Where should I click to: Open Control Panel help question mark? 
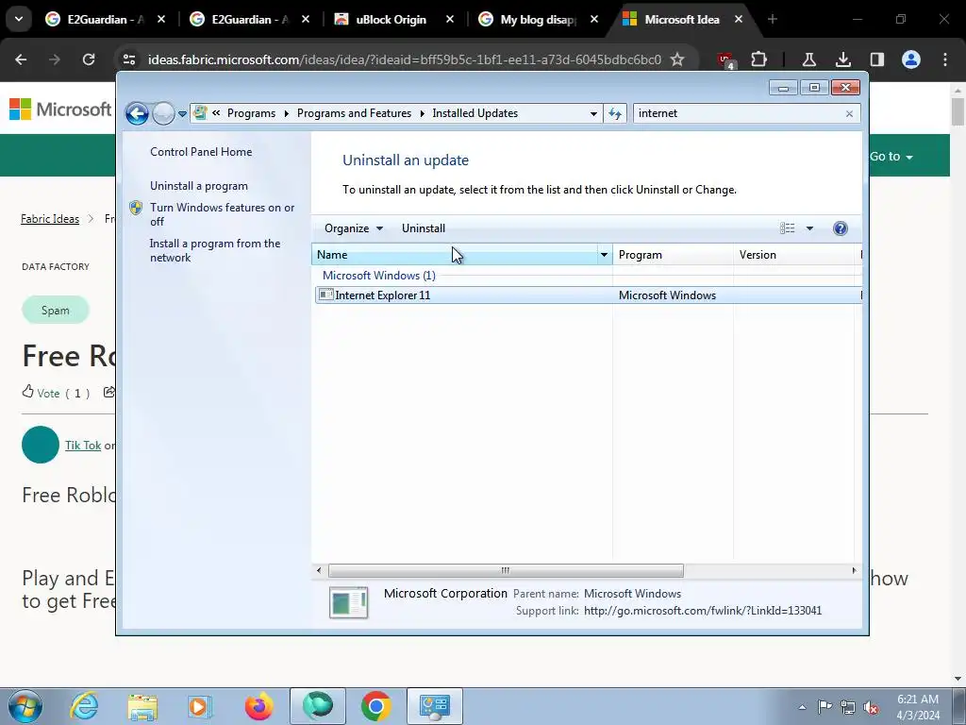(841, 228)
